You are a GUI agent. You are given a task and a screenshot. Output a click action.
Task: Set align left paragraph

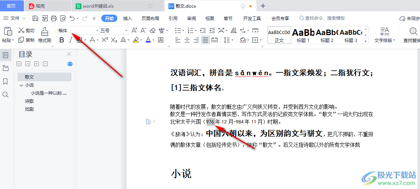point(178,40)
